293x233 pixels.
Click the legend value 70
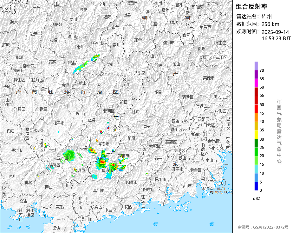tap(262, 70)
